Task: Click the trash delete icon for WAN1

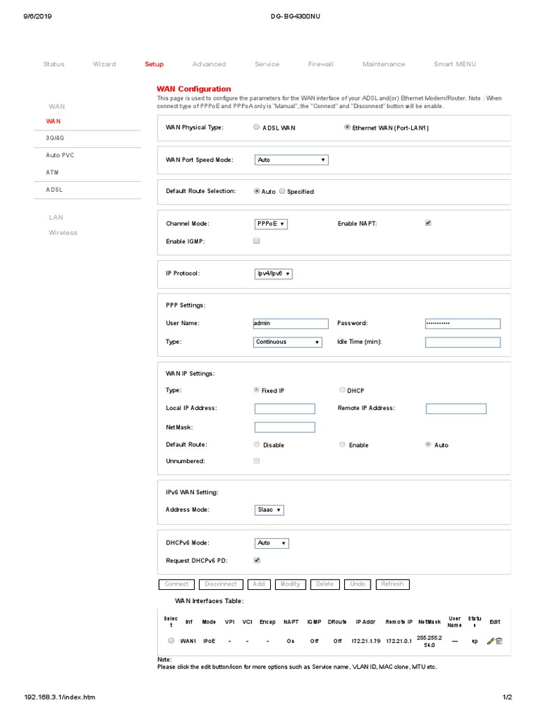Action: (x=499, y=641)
